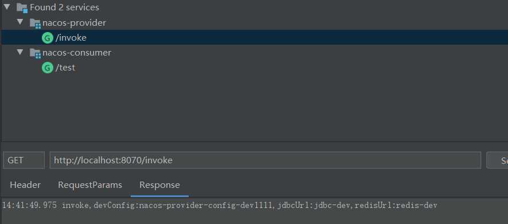508x224 pixels.
Task: Click the Found 2 services folder icon
Action: tap(22, 8)
